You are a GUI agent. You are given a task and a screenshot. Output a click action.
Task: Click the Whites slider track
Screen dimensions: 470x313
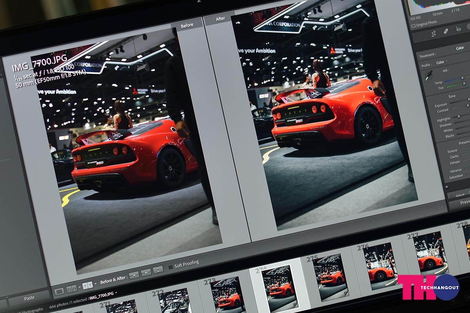click(x=463, y=128)
